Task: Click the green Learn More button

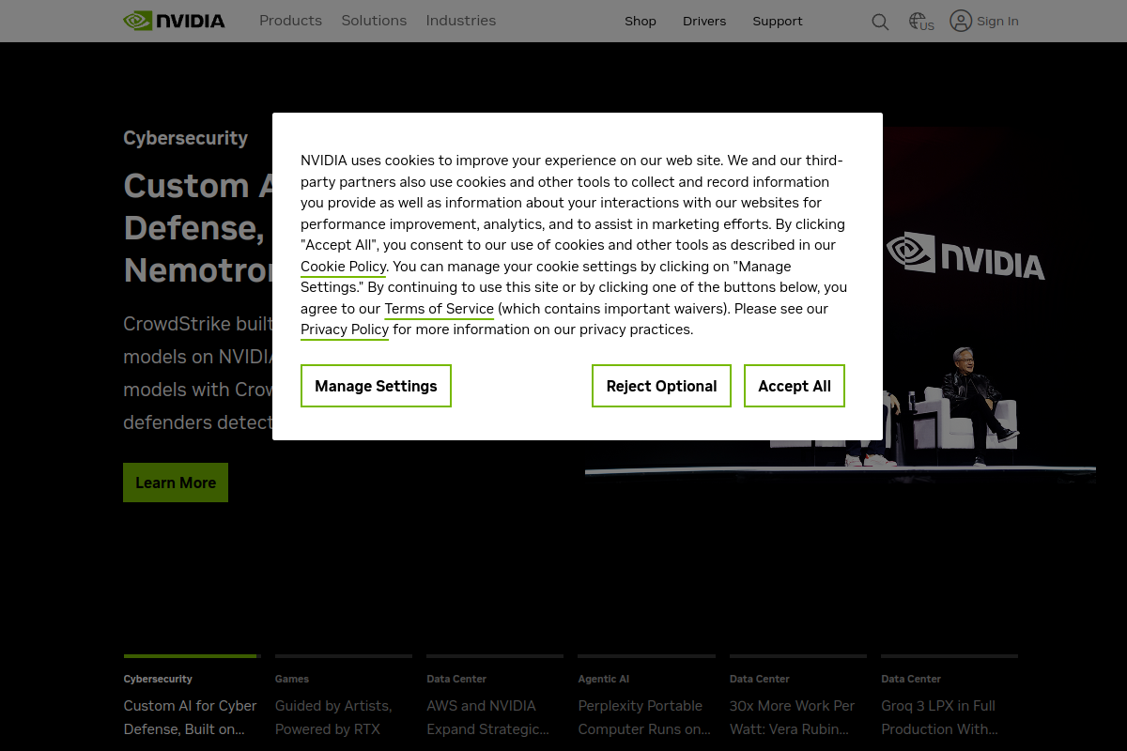Action: [x=176, y=483]
